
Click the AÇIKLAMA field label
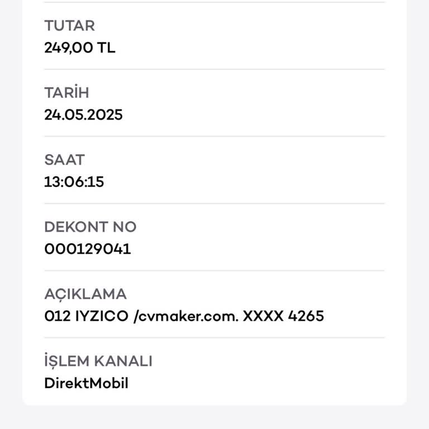[85, 294]
